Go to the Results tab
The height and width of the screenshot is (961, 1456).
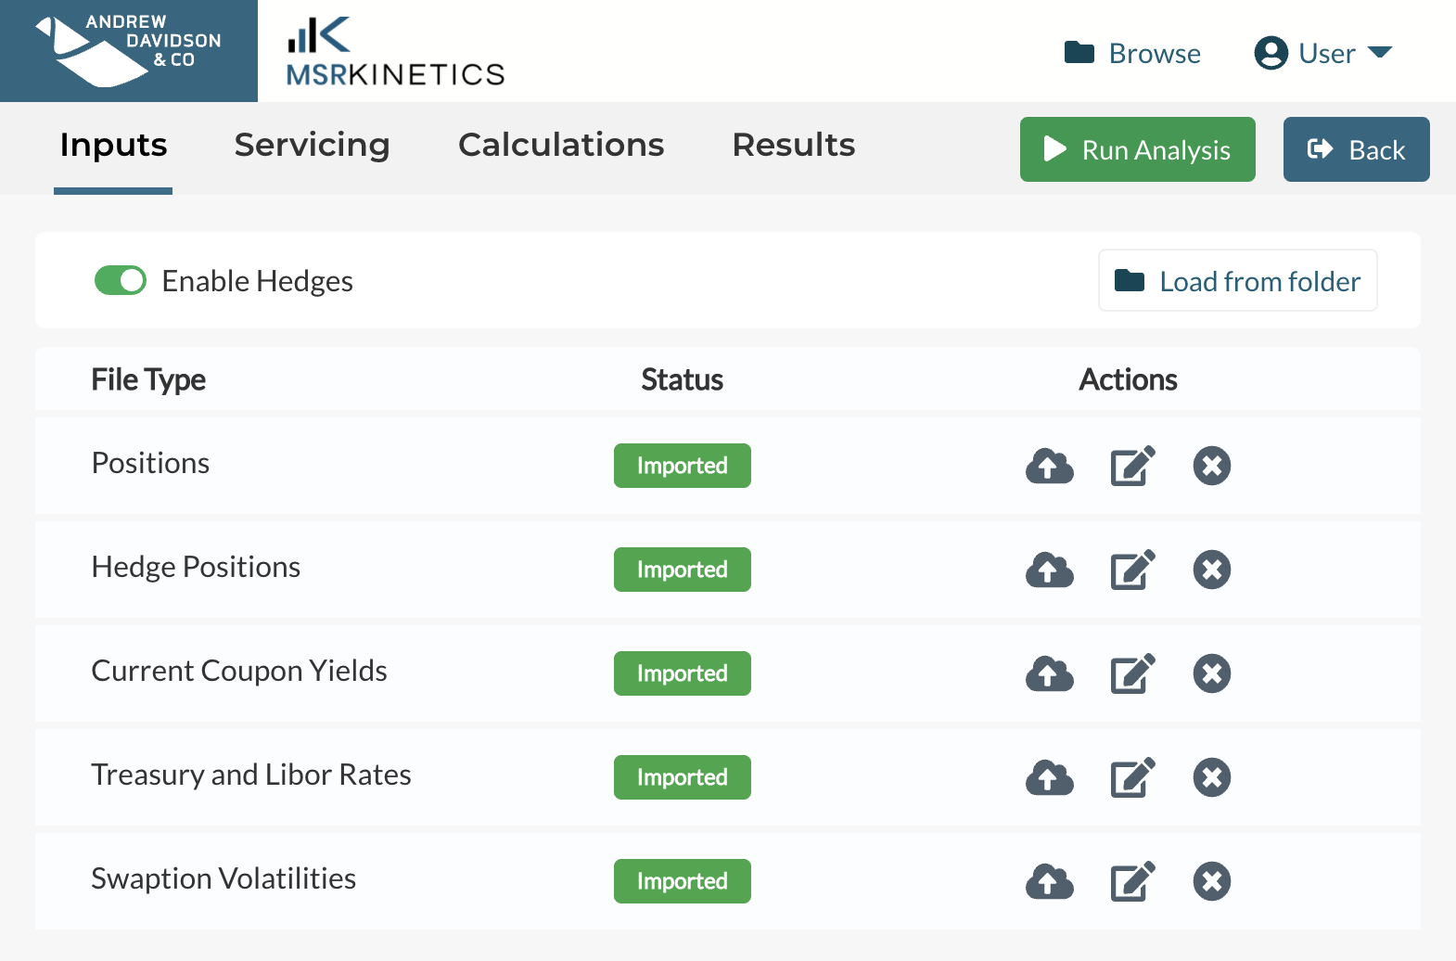click(794, 146)
